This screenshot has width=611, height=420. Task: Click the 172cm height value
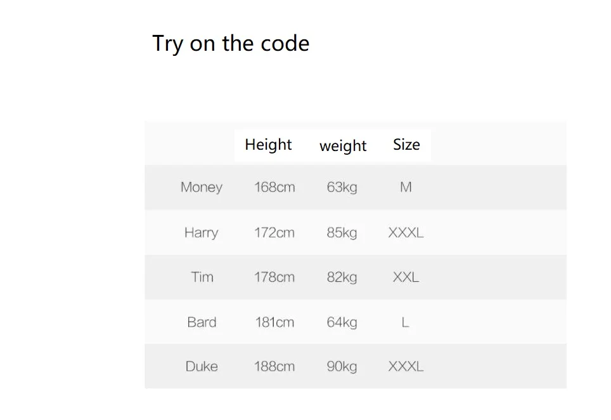[274, 233]
